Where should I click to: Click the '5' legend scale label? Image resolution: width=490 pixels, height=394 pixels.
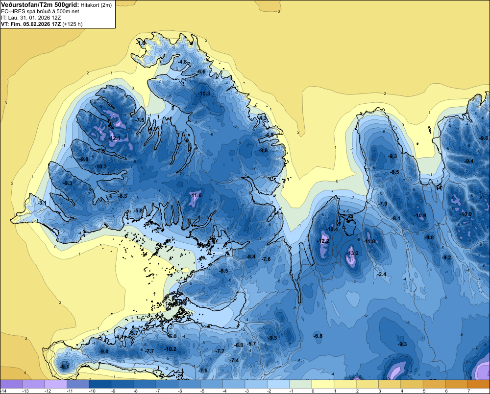tap(424, 391)
